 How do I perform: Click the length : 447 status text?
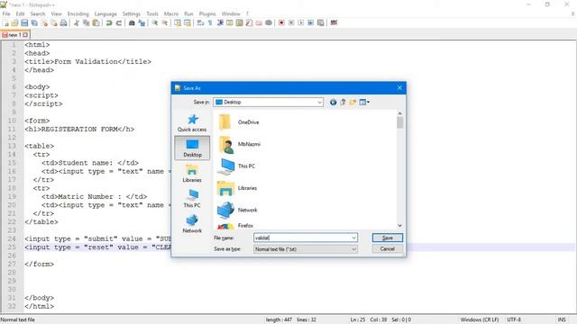click(279, 320)
